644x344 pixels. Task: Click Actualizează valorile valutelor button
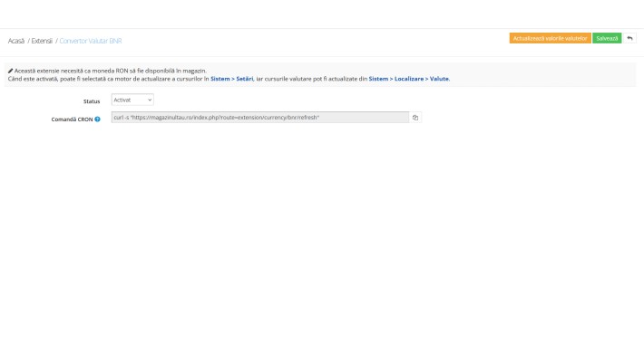click(x=550, y=38)
